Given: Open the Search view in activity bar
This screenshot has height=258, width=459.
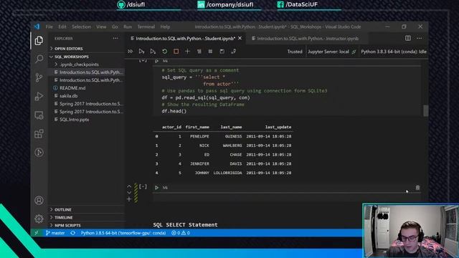Looking at the screenshot, I should point(39,59).
